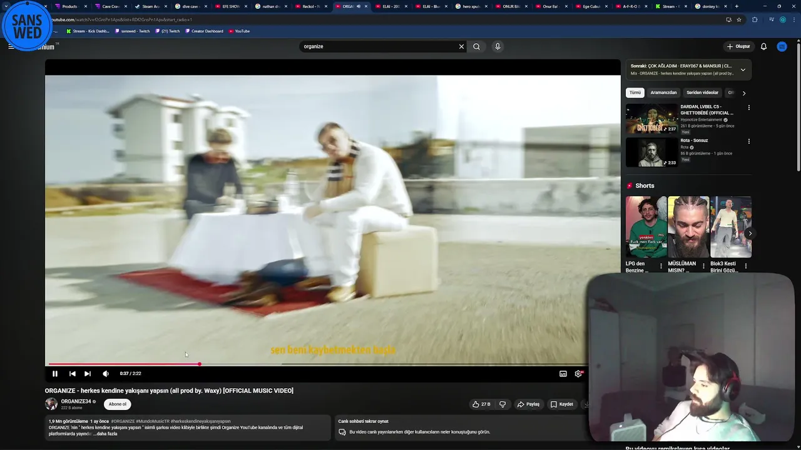Image resolution: width=801 pixels, height=450 pixels.
Task: Open the Creator Dashboard bookmark
Action: tap(204, 31)
